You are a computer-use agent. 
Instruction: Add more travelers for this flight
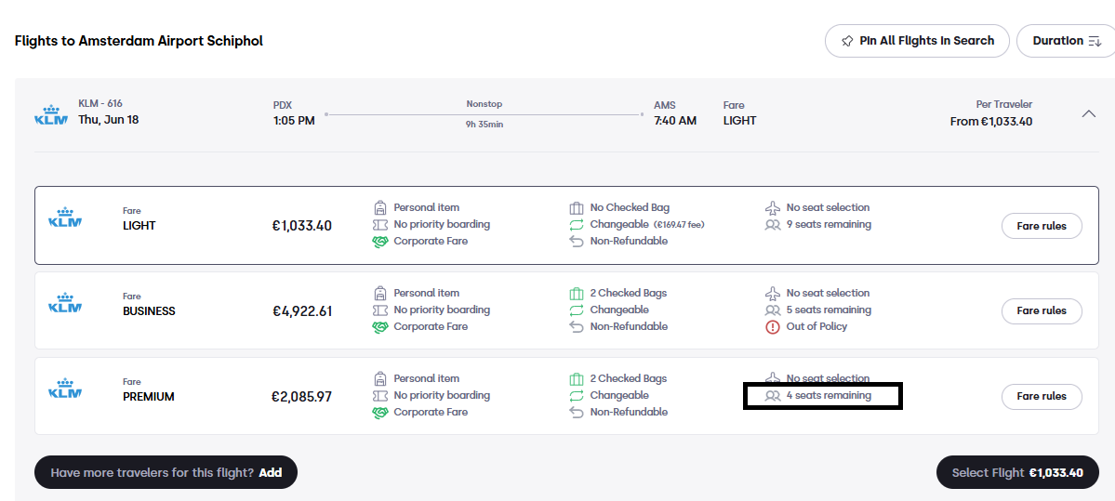[166, 472]
